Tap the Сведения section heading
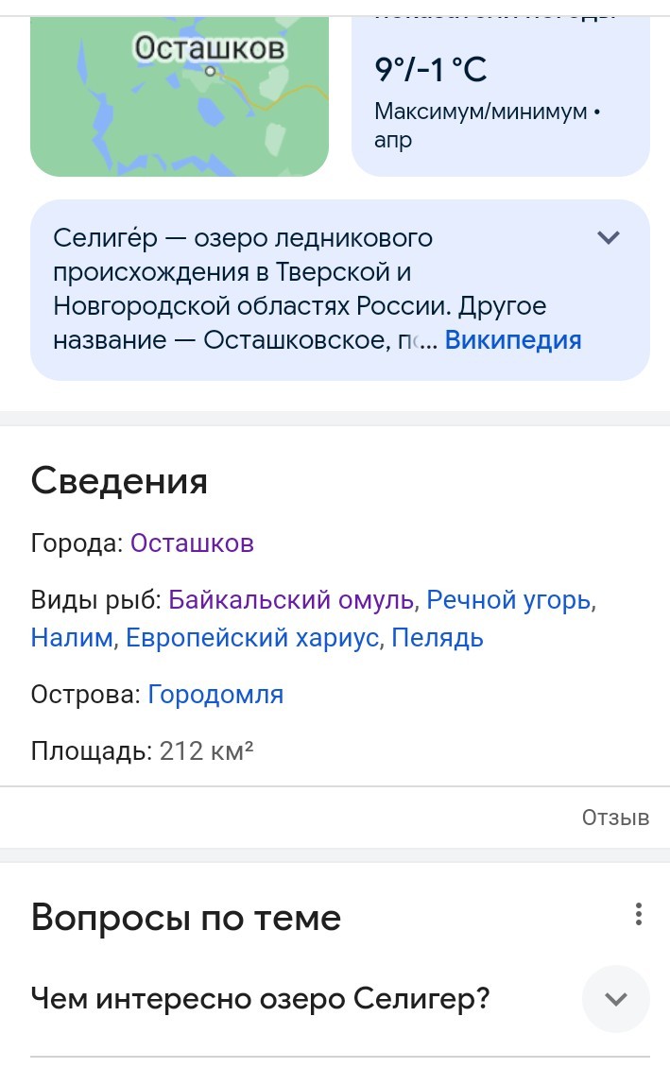The width and height of the screenshot is (670, 1068). (x=119, y=481)
